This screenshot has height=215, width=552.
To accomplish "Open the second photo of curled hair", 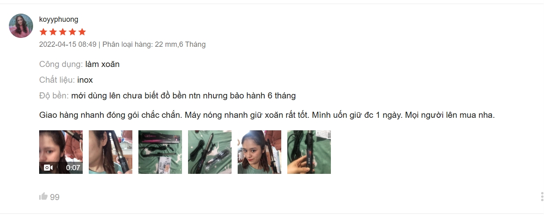I will click(111, 152).
